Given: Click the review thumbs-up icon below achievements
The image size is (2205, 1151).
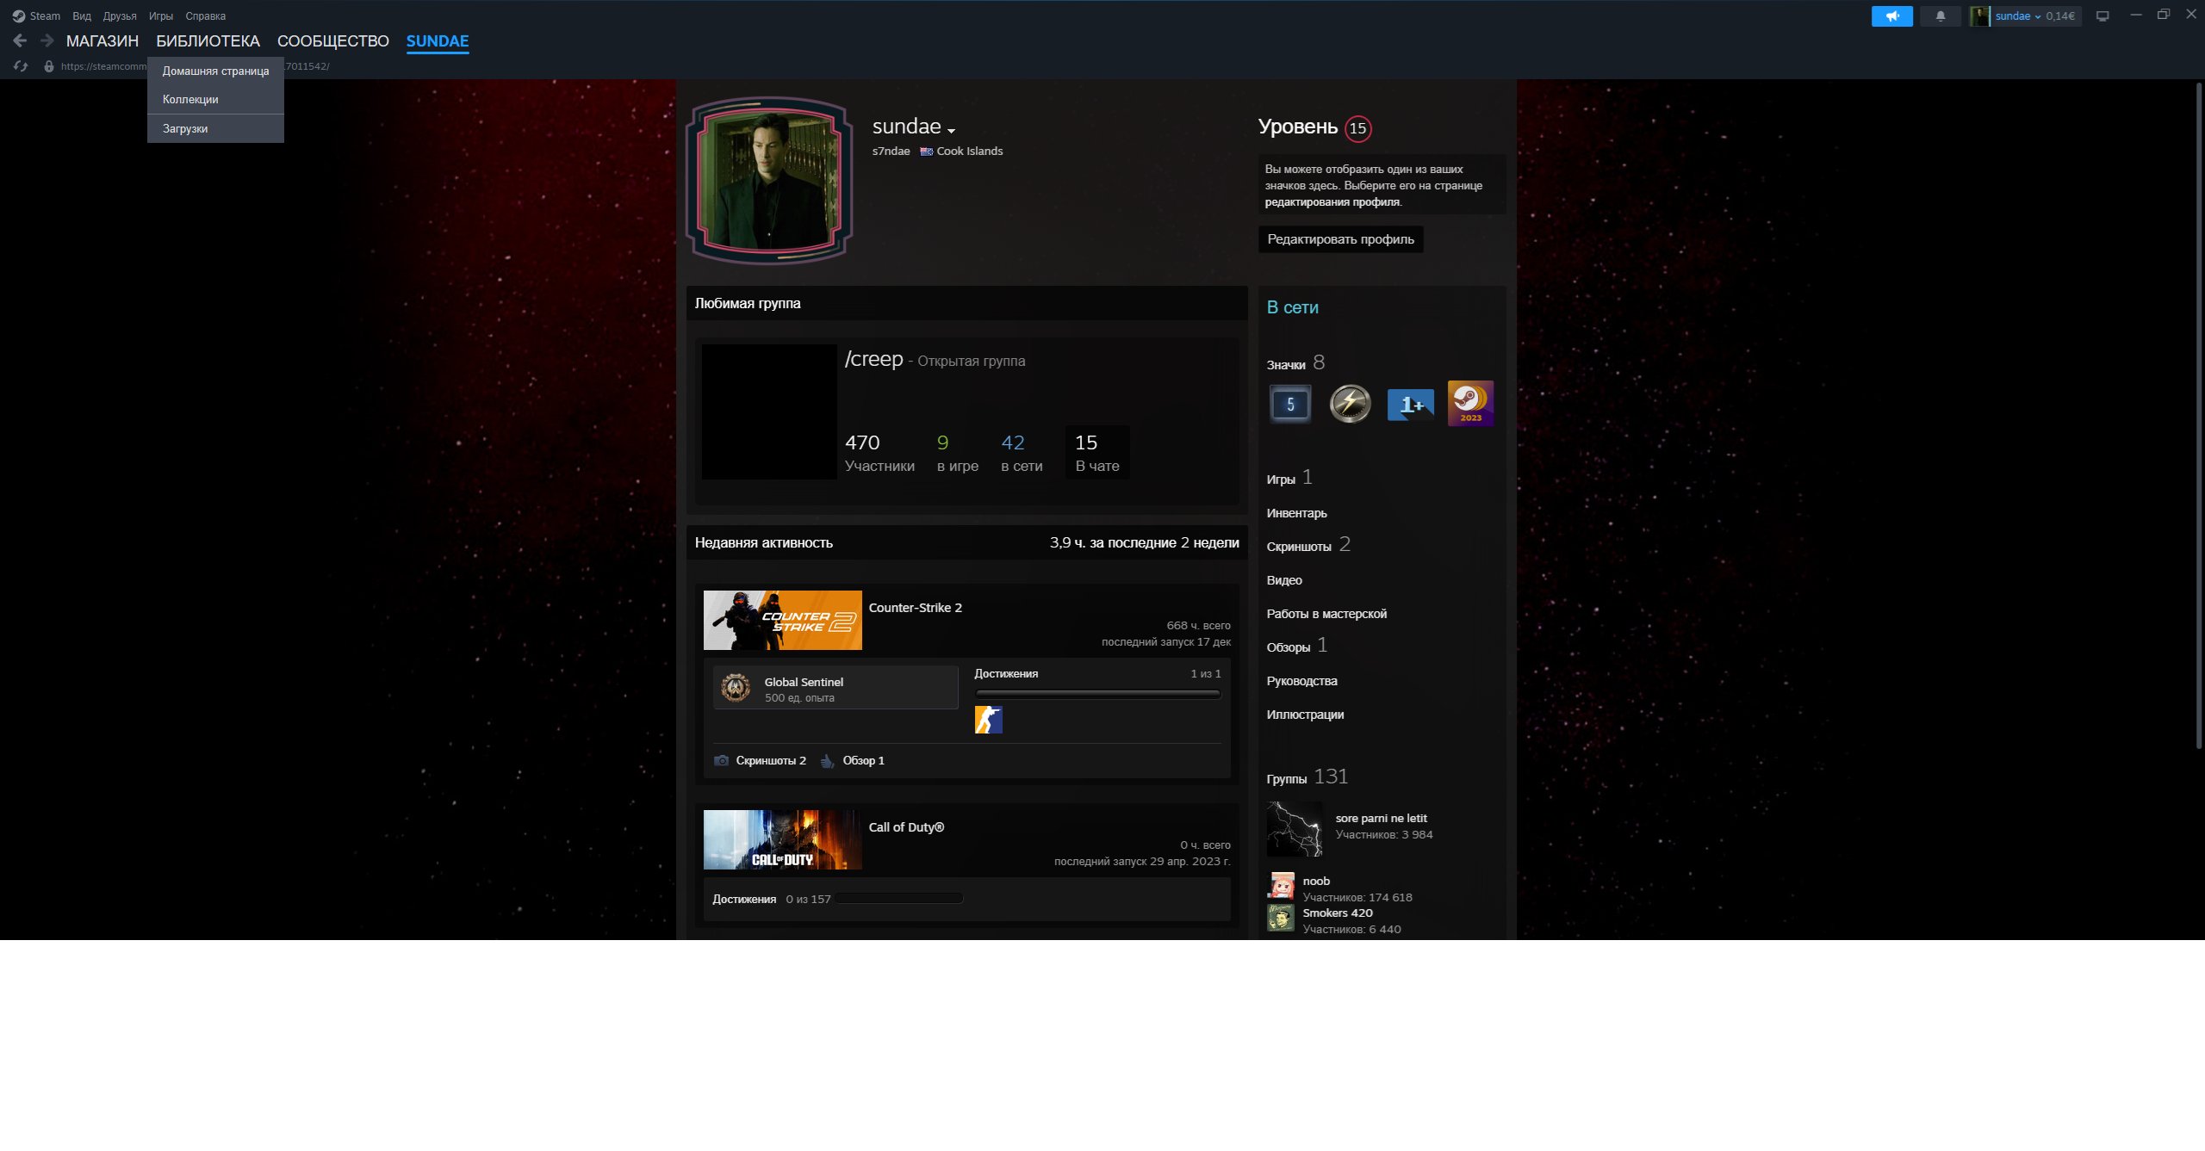Looking at the screenshot, I should point(829,760).
